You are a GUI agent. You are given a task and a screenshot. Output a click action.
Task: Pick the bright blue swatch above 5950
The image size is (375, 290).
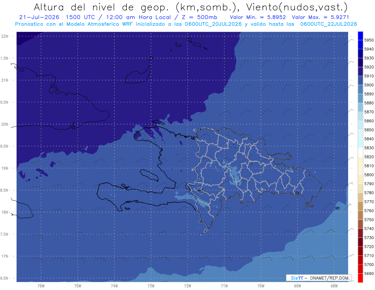[360, 36]
